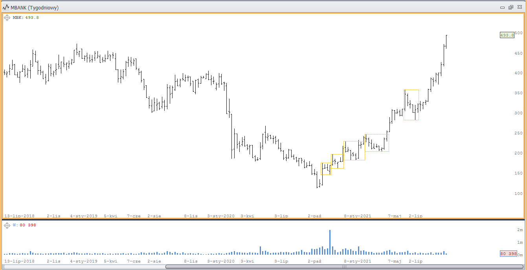Click the chart icon in the MBANK title bar
The height and width of the screenshot is (270, 527).
6,7
